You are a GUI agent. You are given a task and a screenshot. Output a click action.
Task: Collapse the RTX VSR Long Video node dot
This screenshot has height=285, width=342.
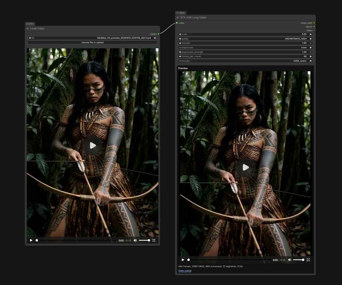[178, 17]
